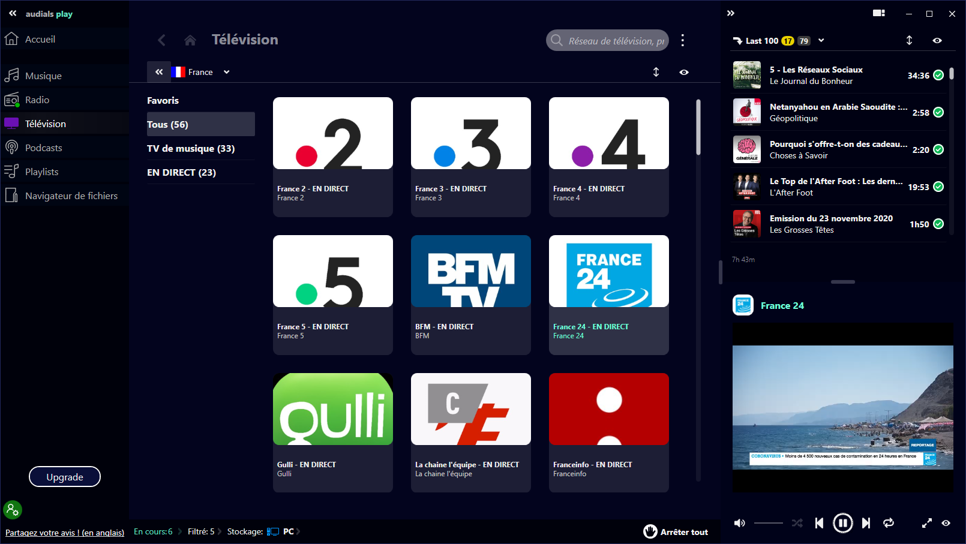This screenshot has height=544, width=966.
Task: Adjust the volume slider
Action: coord(769,523)
